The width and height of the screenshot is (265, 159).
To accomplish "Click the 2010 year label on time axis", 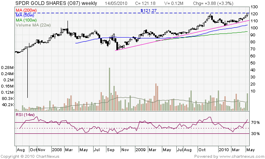I will (x=224, y=150).
